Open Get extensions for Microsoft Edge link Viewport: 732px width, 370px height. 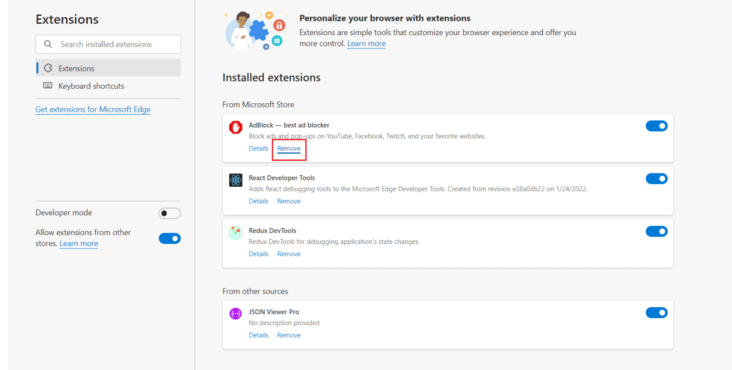tap(93, 109)
